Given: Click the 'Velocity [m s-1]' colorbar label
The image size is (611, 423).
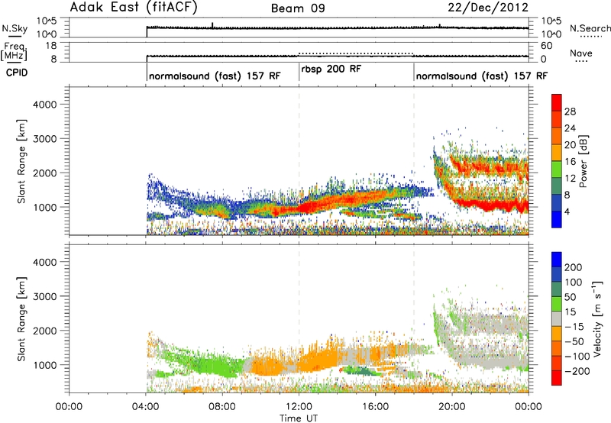Looking at the screenshot, I should pyautogui.click(x=597, y=318).
